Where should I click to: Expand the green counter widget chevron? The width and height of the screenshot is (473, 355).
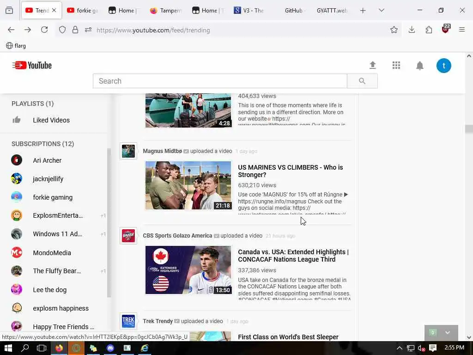tap(447, 332)
